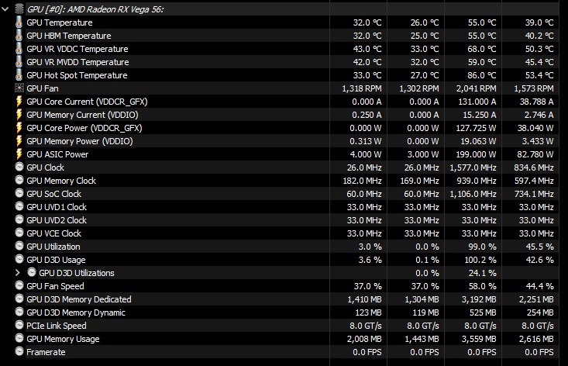The image size is (568, 366).
Task: Click the clock icon beside GPU SoC Clock
Action: [x=19, y=193]
